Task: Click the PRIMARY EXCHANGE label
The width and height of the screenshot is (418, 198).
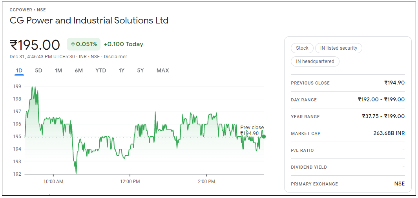Action: tap(314, 184)
